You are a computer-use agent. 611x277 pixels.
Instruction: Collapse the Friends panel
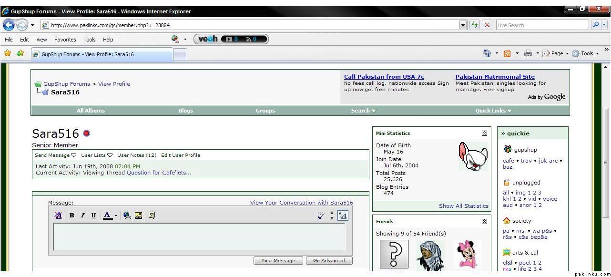[484, 222]
